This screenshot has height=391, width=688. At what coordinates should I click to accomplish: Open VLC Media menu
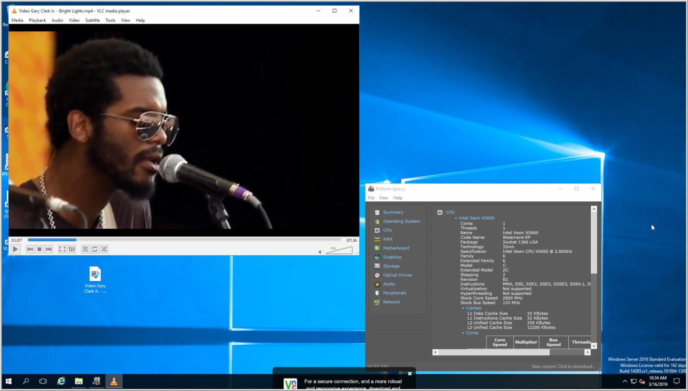click(x=17, y=20)
